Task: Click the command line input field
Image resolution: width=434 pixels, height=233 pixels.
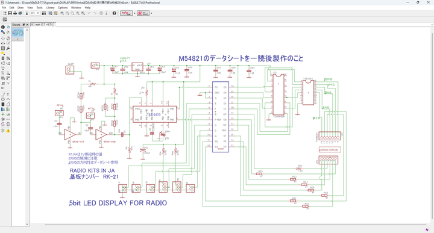Action: click(244, 25)
